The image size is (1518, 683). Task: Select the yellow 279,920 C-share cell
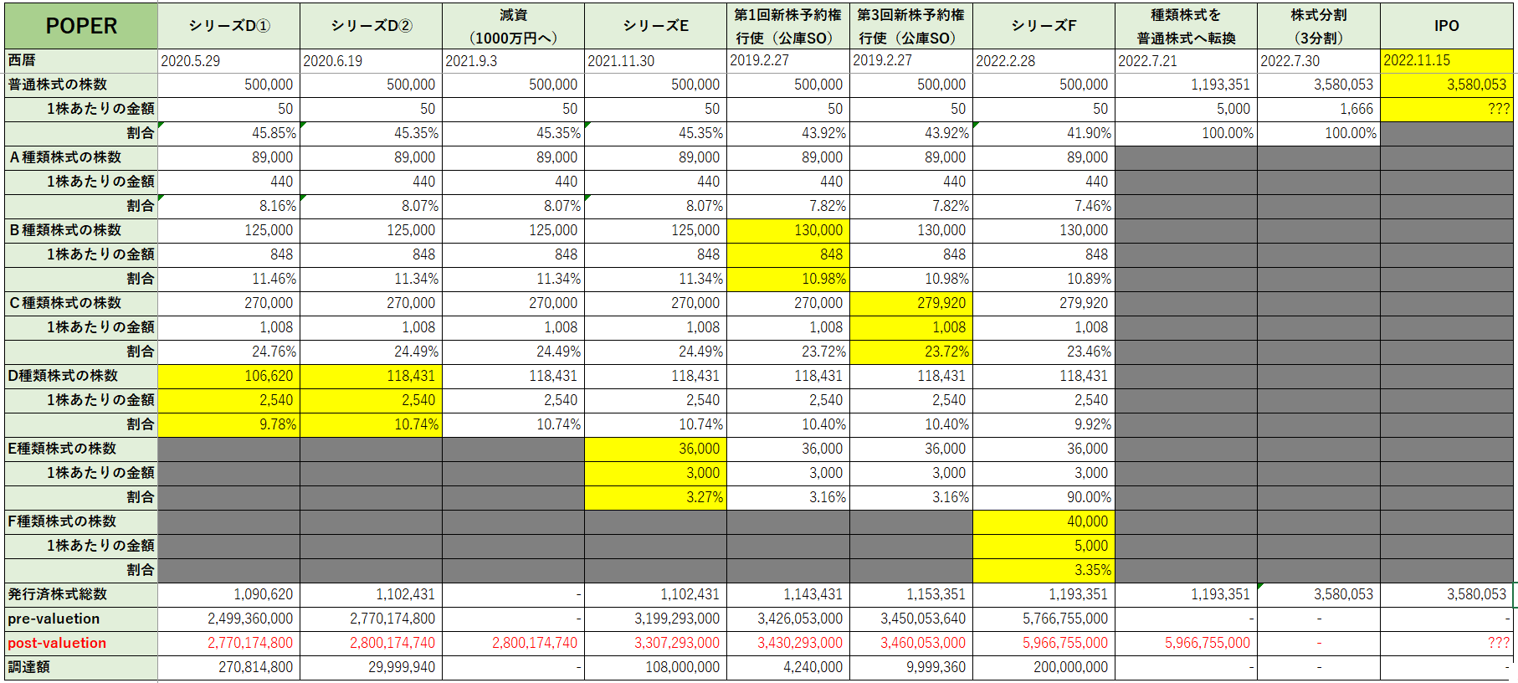911,303
